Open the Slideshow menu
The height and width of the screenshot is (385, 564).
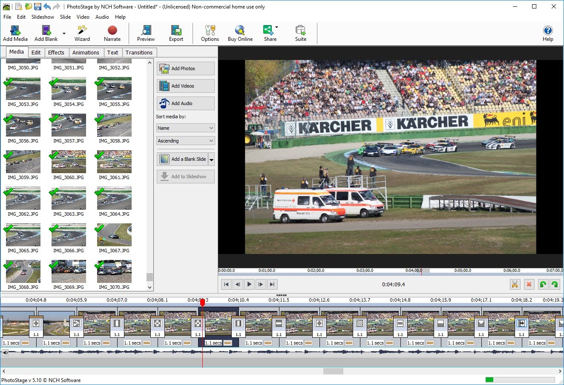(43, 17)
